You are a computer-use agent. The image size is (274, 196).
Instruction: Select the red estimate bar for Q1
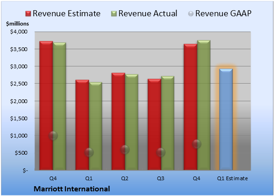tap(82, 125)
